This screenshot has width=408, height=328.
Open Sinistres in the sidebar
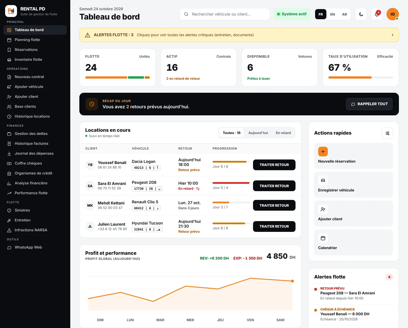click(35, 210)
